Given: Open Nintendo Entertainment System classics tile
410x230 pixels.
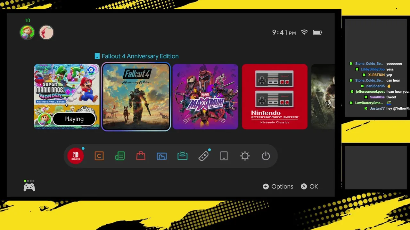Looking at the screenshot, I should click(x=275, y=96).
